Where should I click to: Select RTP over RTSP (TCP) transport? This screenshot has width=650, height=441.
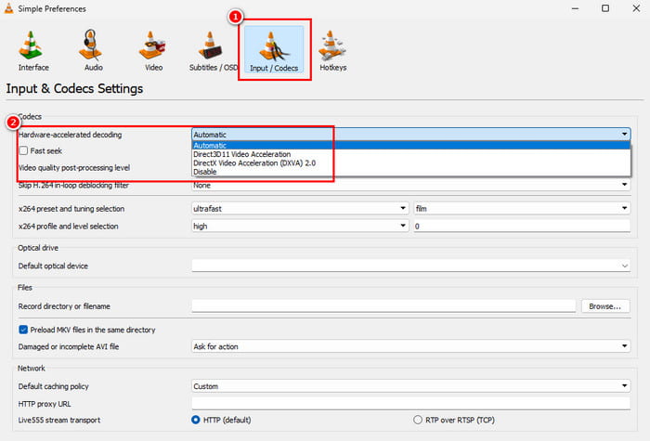coord(418,420)
